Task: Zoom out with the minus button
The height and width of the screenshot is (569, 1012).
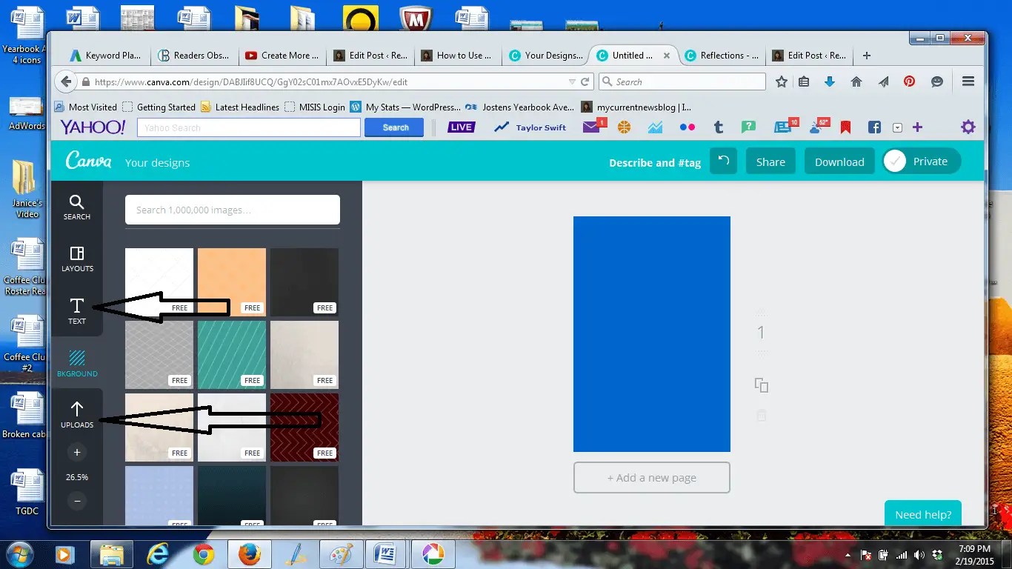Action: point(77,501)
